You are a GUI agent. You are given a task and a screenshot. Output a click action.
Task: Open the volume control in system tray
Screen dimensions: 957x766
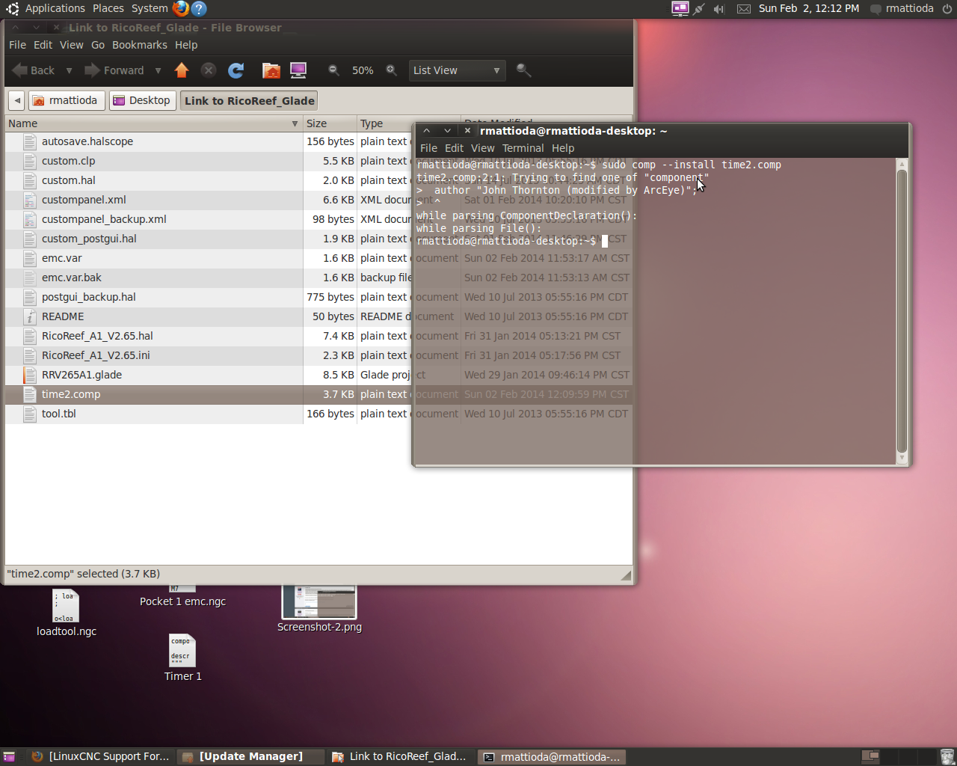tap(719, 8)
